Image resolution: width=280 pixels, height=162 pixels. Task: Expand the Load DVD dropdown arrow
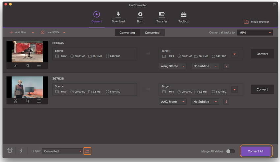pos(64,33)
